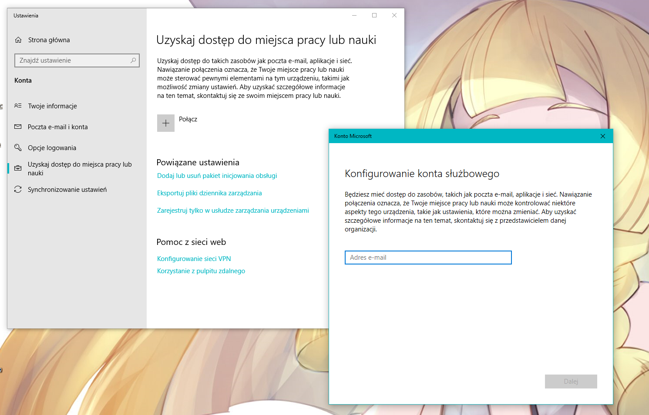
Task: Focus the Znajdź ustawienie search field
Action: pyautogui.click(x=77, y=60)
